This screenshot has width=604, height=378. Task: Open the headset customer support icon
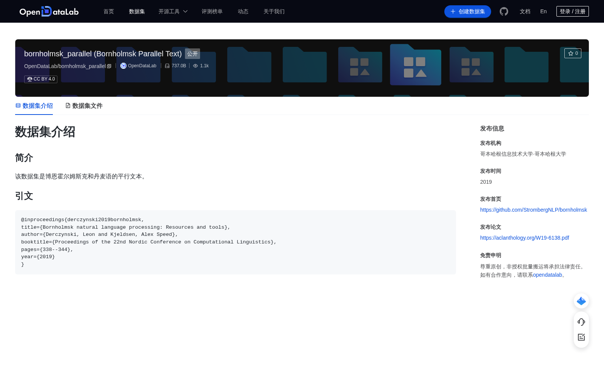[x=581, y=322]
